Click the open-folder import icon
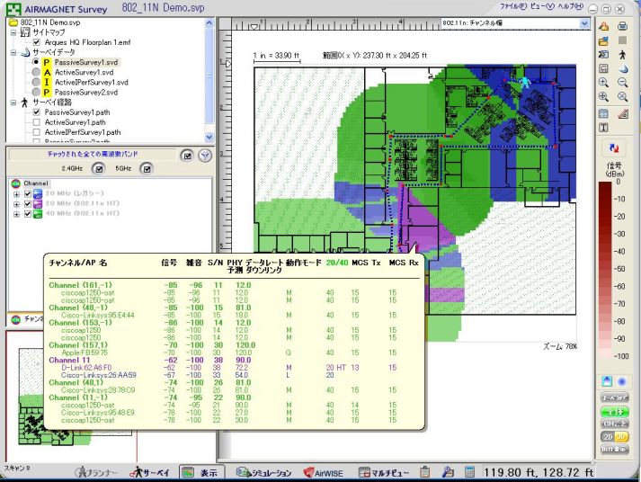The height and width of the screenshot is (482, 641). 603,40
